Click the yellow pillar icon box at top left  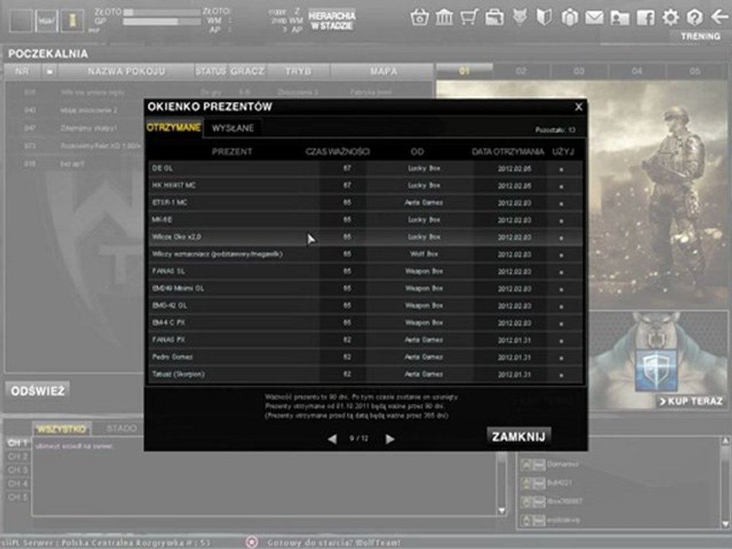72,21
